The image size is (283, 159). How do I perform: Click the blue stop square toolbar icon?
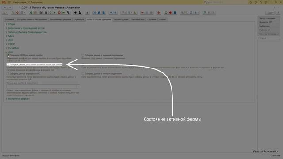tap(175, 13)
